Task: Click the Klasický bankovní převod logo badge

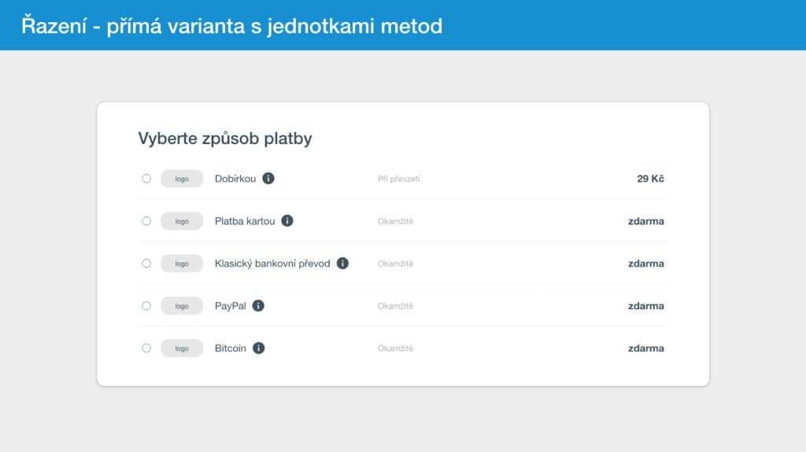Action: pyautogui.click(x=182, y=263)
